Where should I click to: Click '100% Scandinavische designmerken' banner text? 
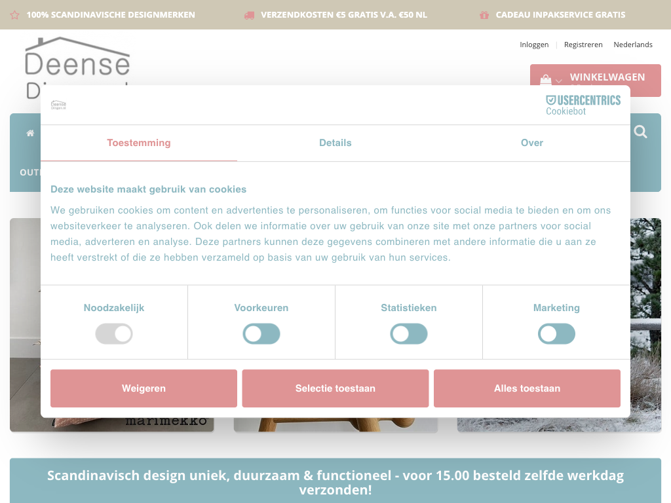pyautogui.click(x=111, y=15)
